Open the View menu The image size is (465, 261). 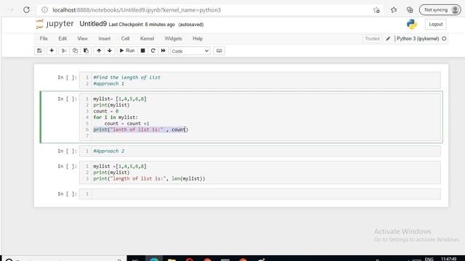click(x=82, y=38)
